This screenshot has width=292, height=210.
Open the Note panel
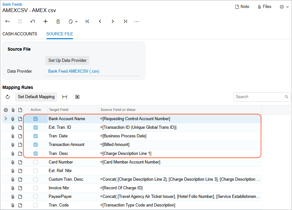coord(242,7)
